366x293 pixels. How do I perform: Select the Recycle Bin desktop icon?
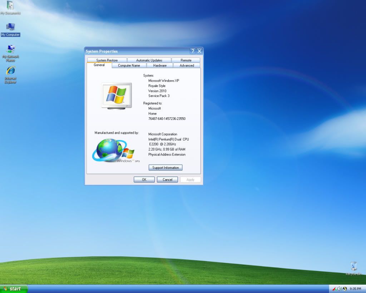pos(353,269)
